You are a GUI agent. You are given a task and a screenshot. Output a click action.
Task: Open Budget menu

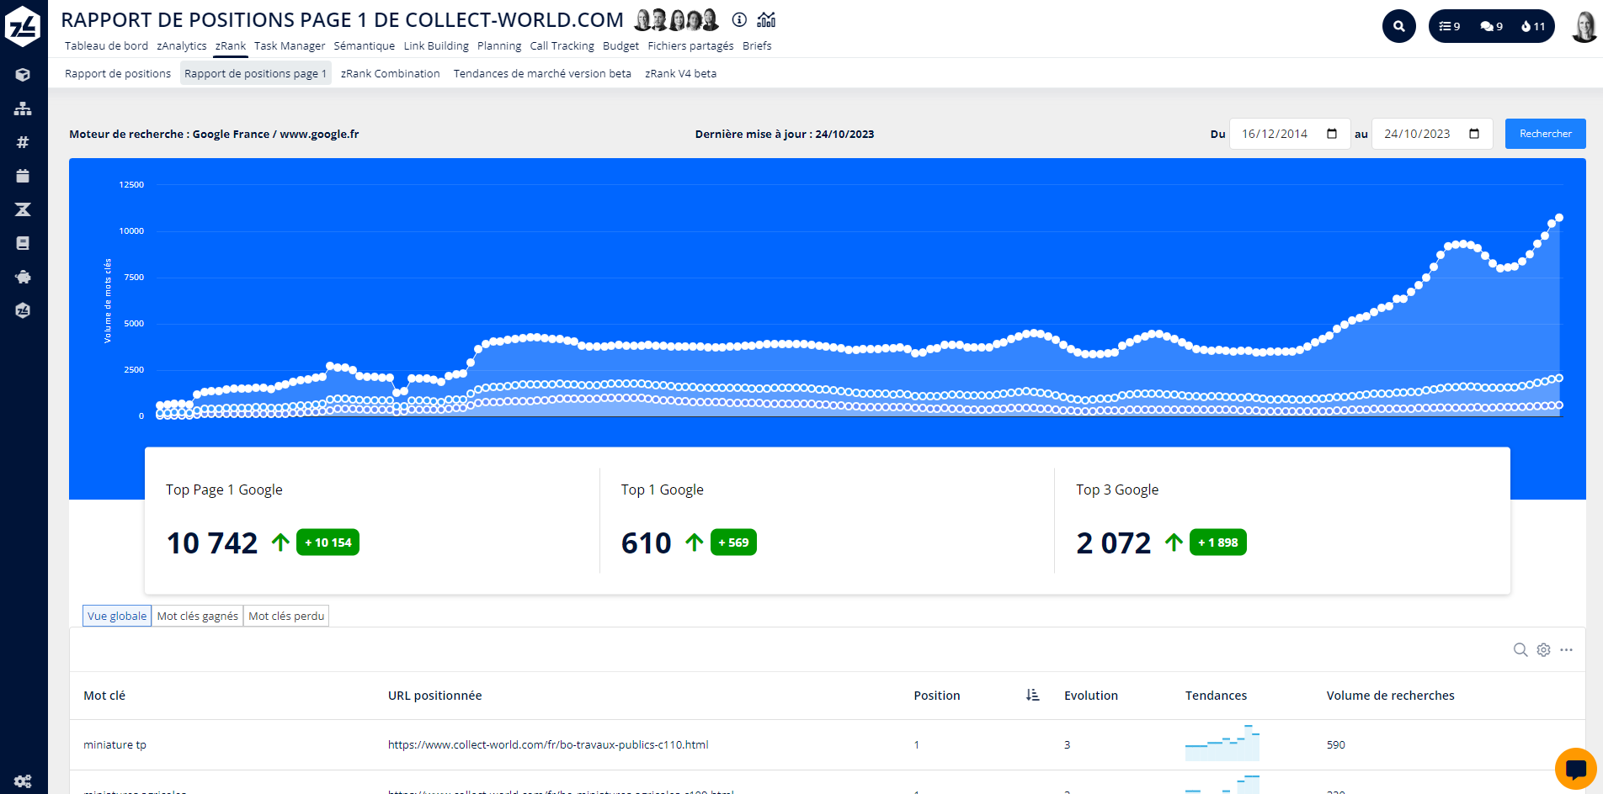click(620, 45)
